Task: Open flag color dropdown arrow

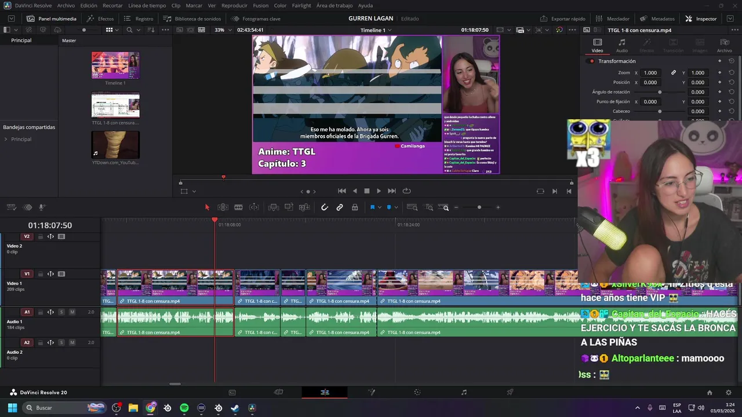Action: [x=379, y=207]
